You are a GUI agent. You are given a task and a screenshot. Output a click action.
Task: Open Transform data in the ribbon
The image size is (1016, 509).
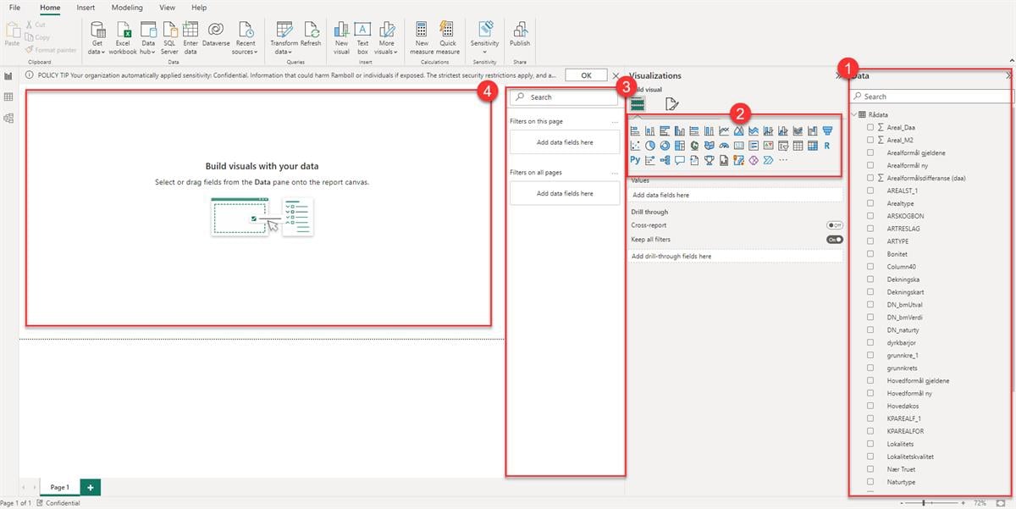tap(284, 37)
